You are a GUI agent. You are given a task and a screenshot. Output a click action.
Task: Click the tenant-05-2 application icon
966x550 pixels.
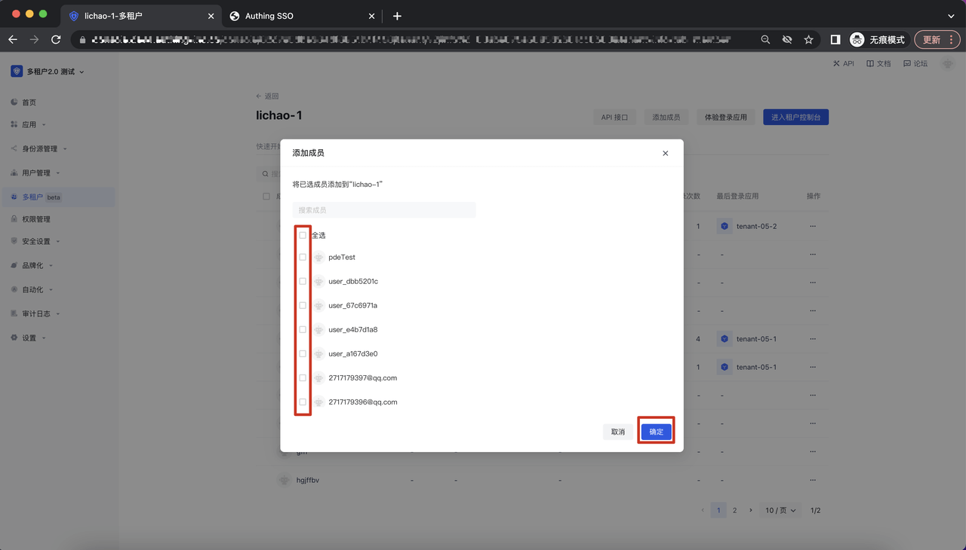pyautogui.click(x=724, y=226)
